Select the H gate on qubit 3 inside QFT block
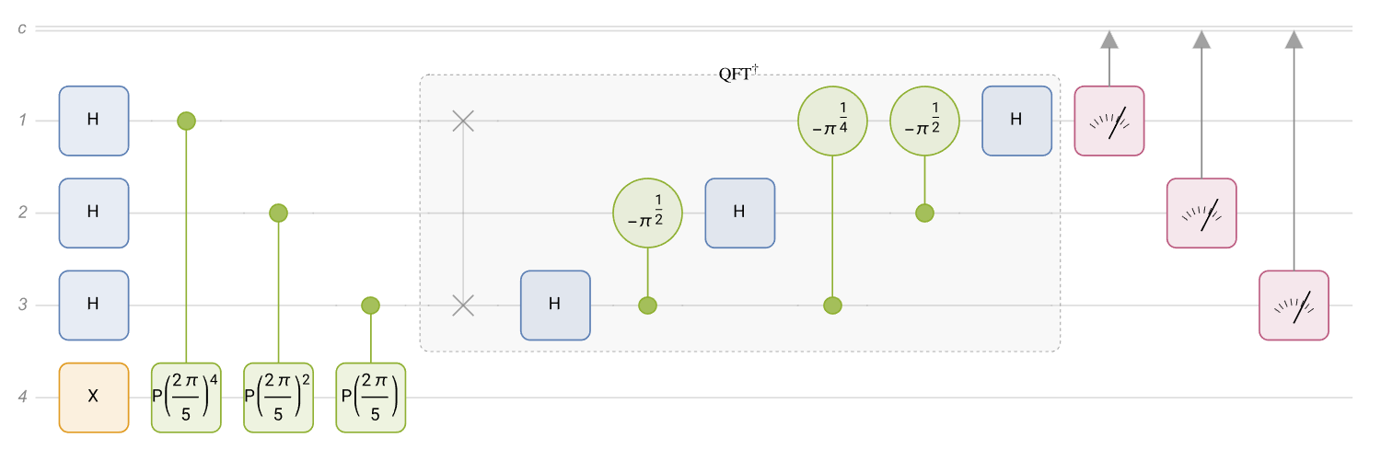 554,305
